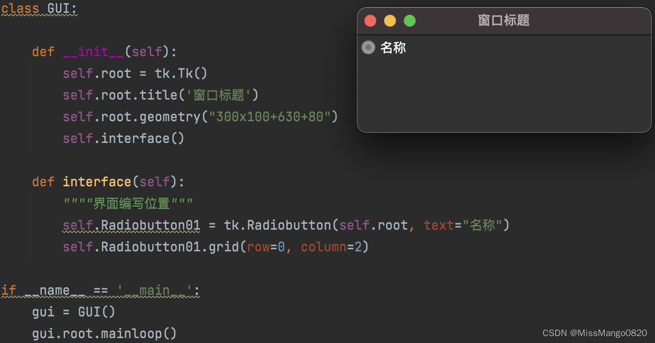The image size is (655, 343).
Task: Click the "if __name__ == '__main__':" line
Action: [100, 290]
